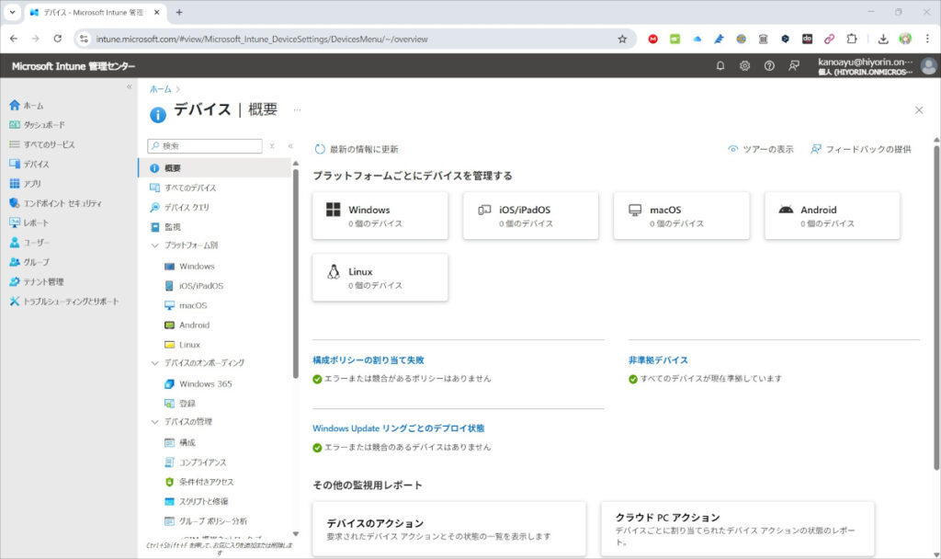Viewport: 941px width, 559px height.
Task: Open すべてのサービス in left navigation
Action: click(42, 144)
